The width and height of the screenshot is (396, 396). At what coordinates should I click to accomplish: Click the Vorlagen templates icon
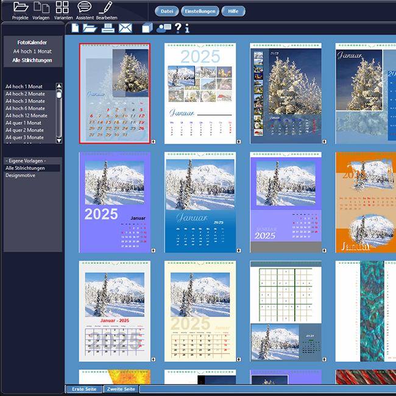[41, 8]
